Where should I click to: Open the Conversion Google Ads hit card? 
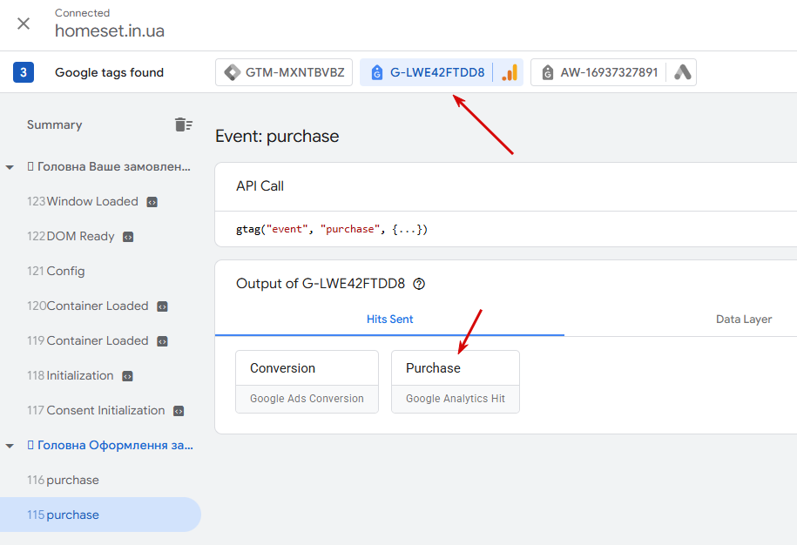click(x=307, y=381)
